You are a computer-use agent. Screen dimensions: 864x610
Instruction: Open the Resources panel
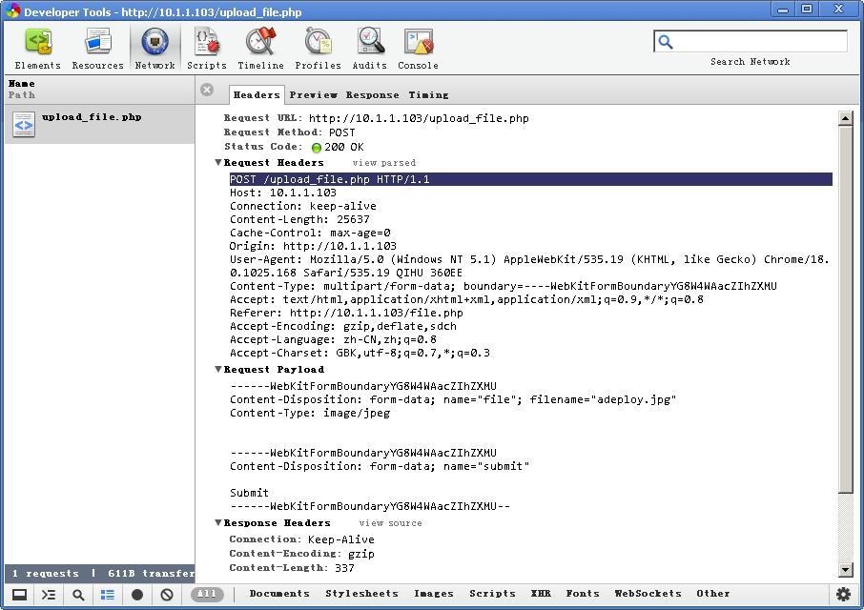tap(96, 47)
